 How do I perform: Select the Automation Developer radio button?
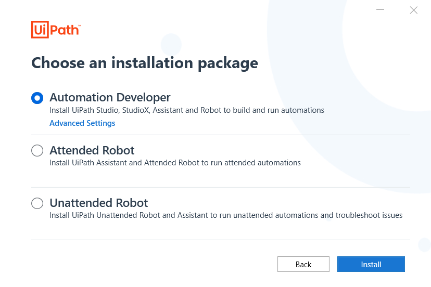37,98
